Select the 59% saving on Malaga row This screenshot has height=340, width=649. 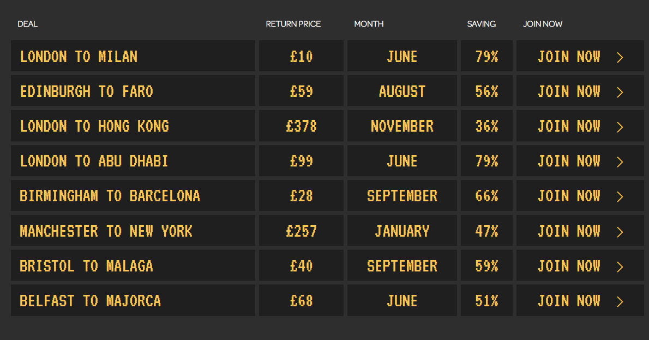click(486, 265)
